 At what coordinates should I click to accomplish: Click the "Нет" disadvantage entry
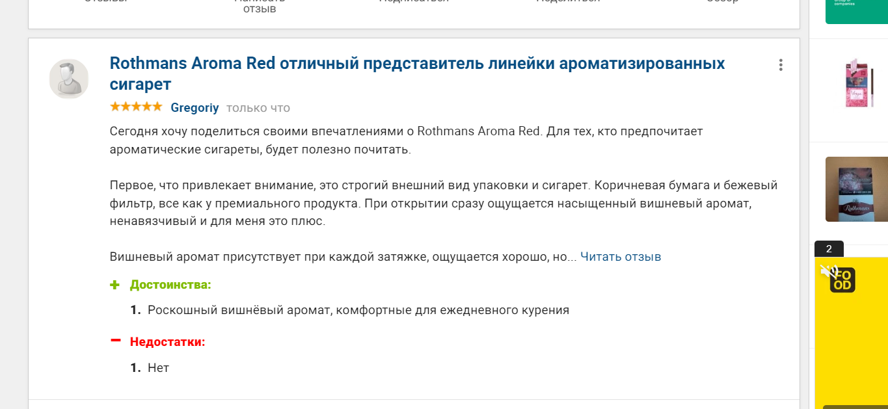click(x=158, y=368)
